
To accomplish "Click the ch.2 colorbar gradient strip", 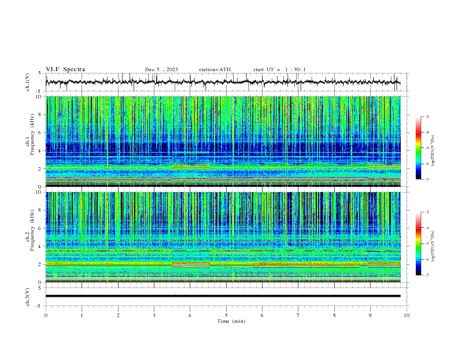I will click(418, 244).
